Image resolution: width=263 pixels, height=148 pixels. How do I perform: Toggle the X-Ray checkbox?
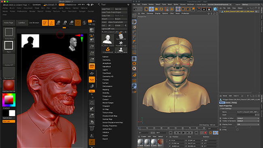[238, 129]
